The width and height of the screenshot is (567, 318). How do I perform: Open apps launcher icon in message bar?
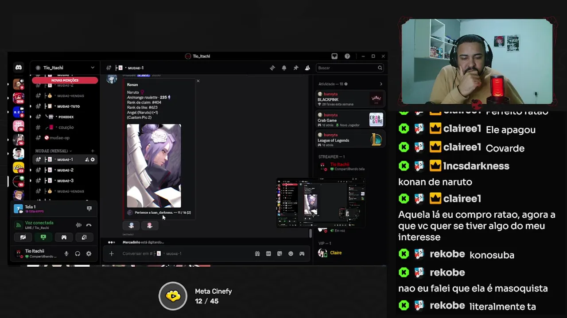pyautogui.click(x=302, y=254)
